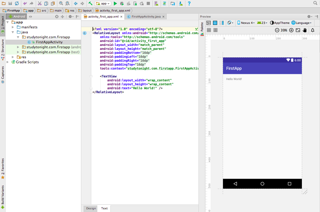Open the 1: Project side tool window
Image resolution: width=320 pixels, height=212 pixels.
pos(3,25)
